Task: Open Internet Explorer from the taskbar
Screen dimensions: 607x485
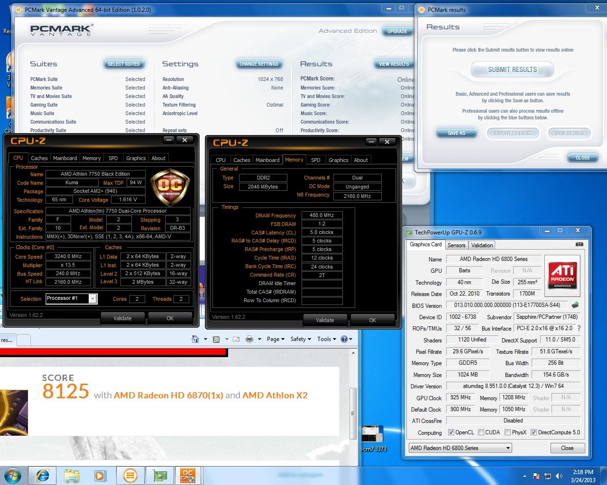Action: point(43,475)
